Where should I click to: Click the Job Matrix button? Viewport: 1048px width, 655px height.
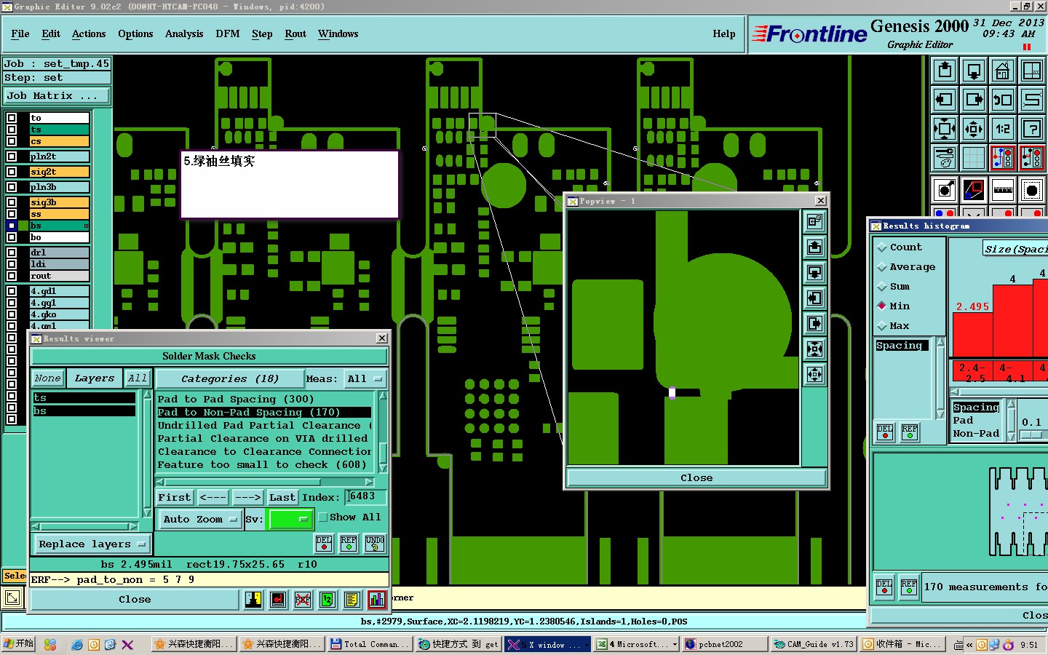click(57, 96)
